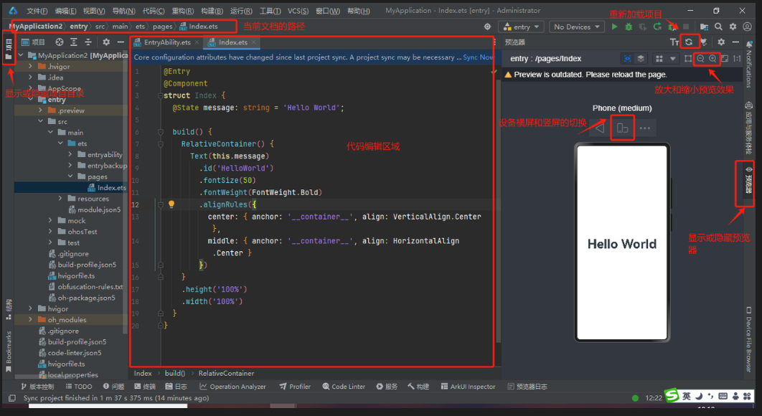762x416 pixels.
Task: Set preview to 1:1 actual size
Action: [737, 58]
